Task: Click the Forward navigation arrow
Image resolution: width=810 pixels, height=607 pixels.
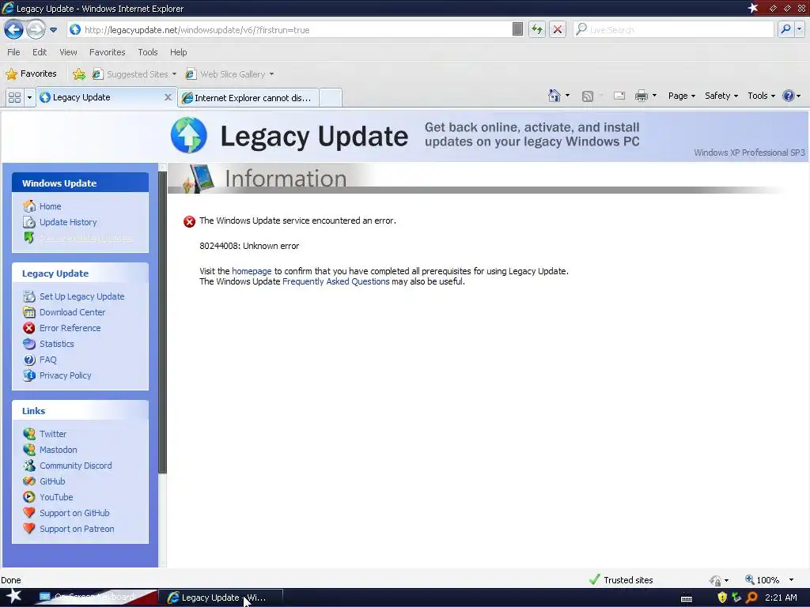Action: 36,29
